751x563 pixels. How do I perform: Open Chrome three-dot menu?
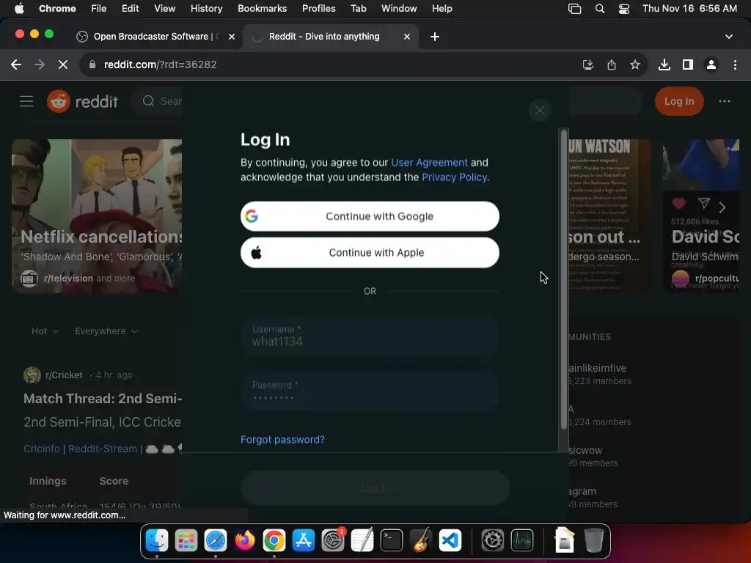735,65
